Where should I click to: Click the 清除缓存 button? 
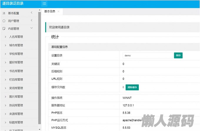coord(132,87)
